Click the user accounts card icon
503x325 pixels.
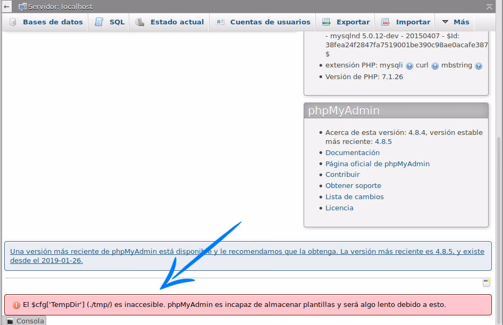pyautogui.click(x=220, y=22)
